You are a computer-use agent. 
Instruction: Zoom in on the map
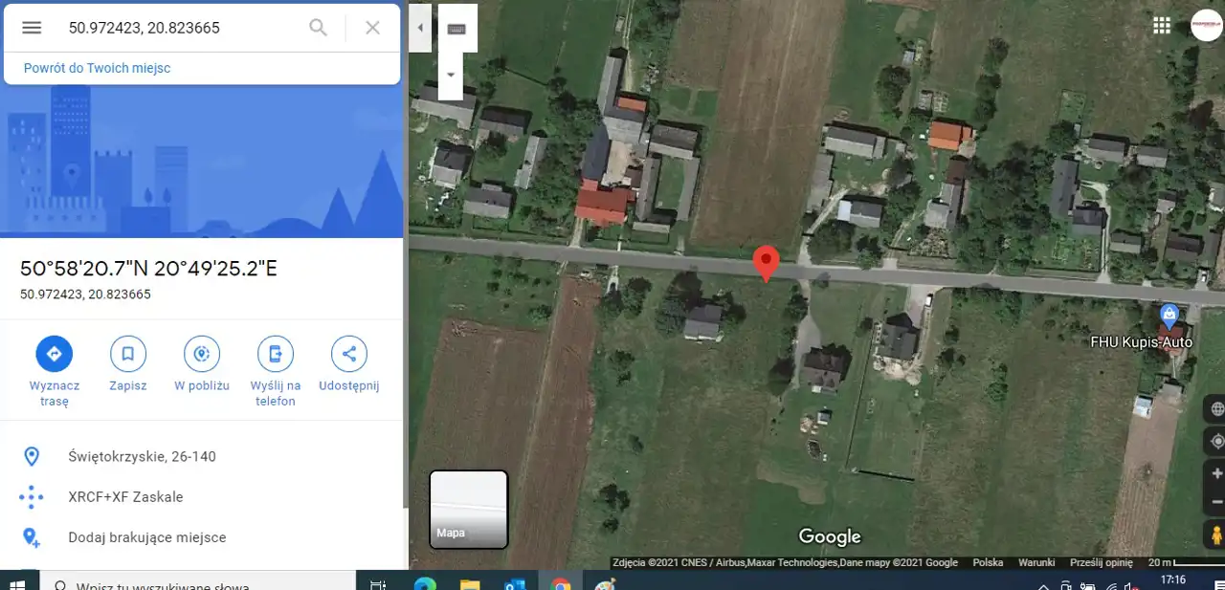click(1216, 473)
